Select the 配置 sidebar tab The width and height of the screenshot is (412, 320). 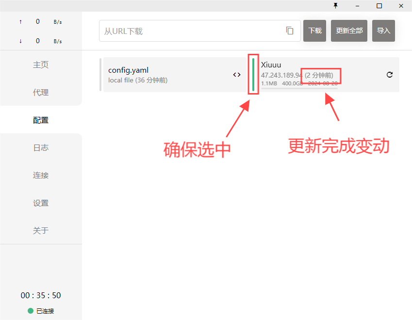pyautogui.click(x=41, y=120)
